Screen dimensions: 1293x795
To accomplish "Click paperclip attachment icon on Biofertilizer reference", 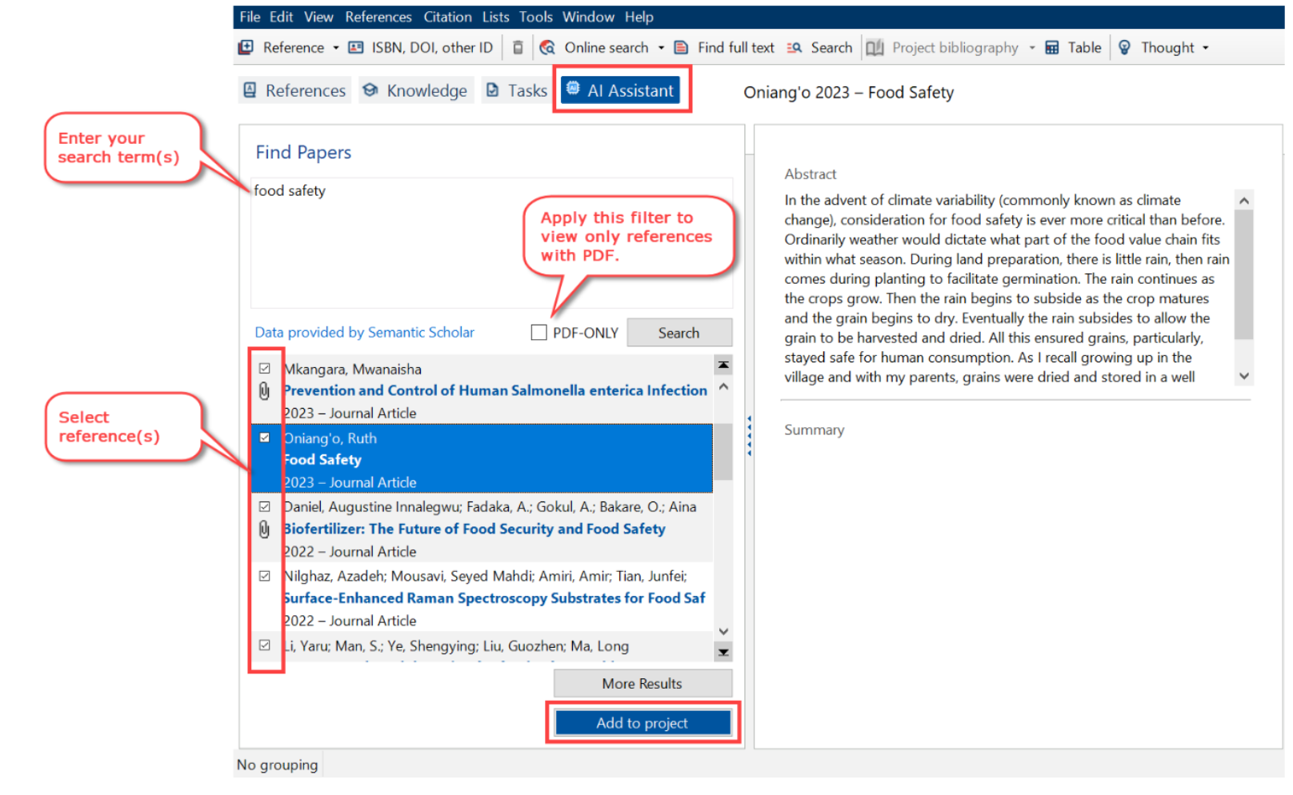I will point(264,529).
